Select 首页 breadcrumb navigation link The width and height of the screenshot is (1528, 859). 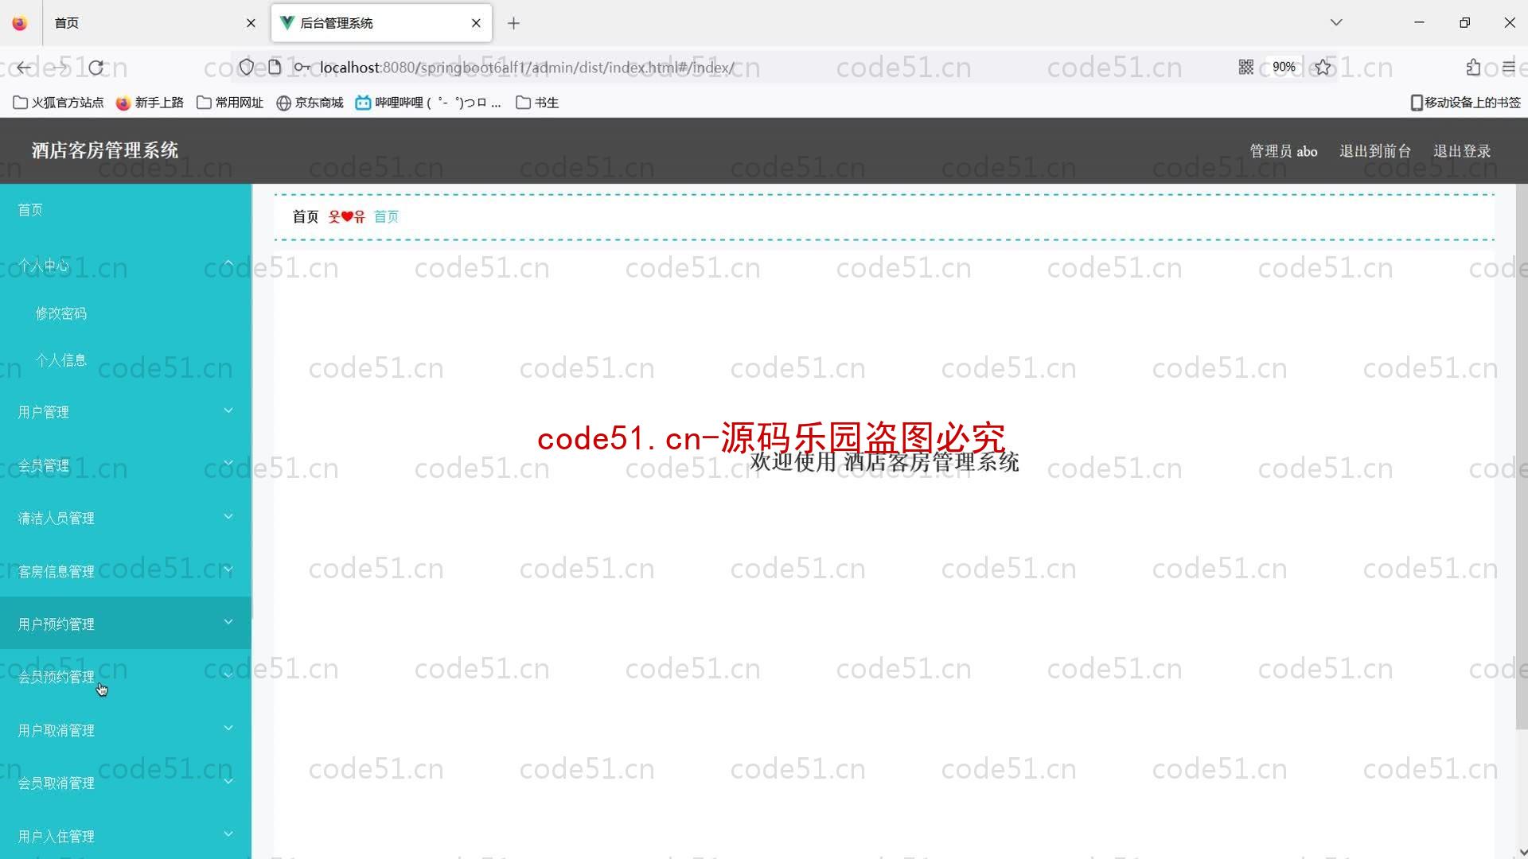386,216
